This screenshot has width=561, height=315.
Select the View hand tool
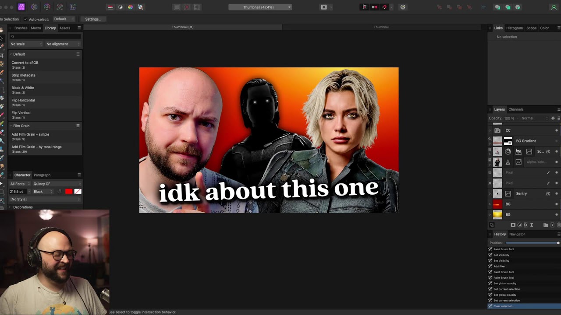(2, 29)
